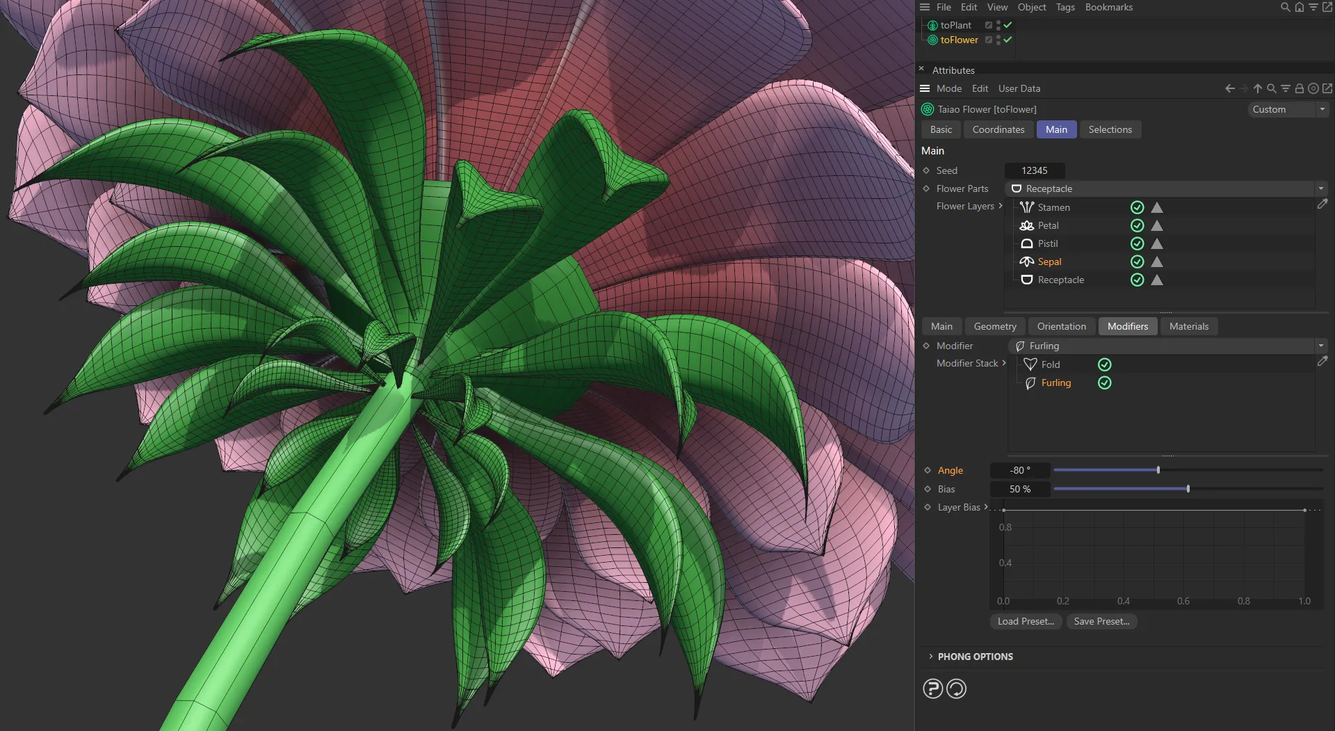The height and width of the screenshot is (731, 1335).
Task: Select the Receptacle icon in Flower Layers
Action: 1027,280
